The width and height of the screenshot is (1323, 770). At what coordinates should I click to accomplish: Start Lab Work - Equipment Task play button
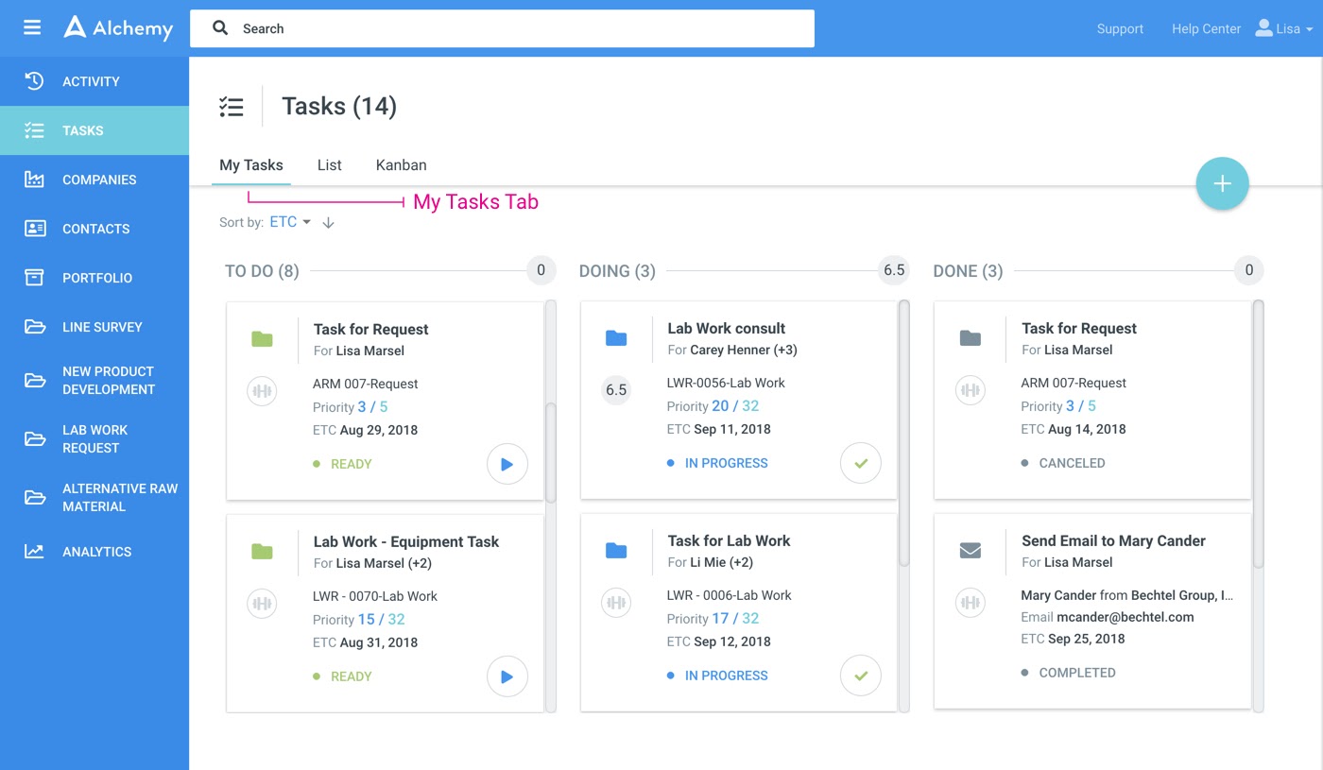(x=507, y=676)
